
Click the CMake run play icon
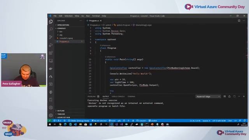point(128,121)
